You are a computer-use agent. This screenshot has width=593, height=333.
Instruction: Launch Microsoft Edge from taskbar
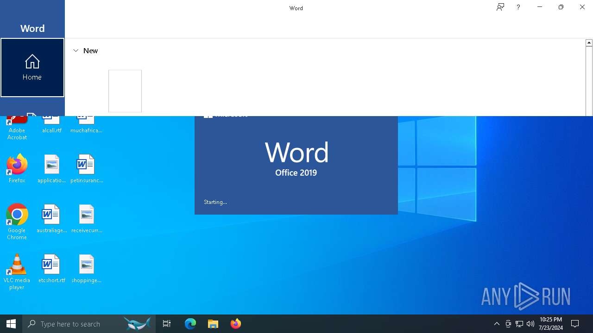(190, 324)
